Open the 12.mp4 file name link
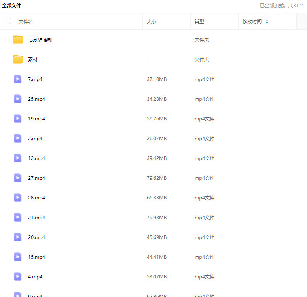The image size is (307, 297). tap(36, 158)
